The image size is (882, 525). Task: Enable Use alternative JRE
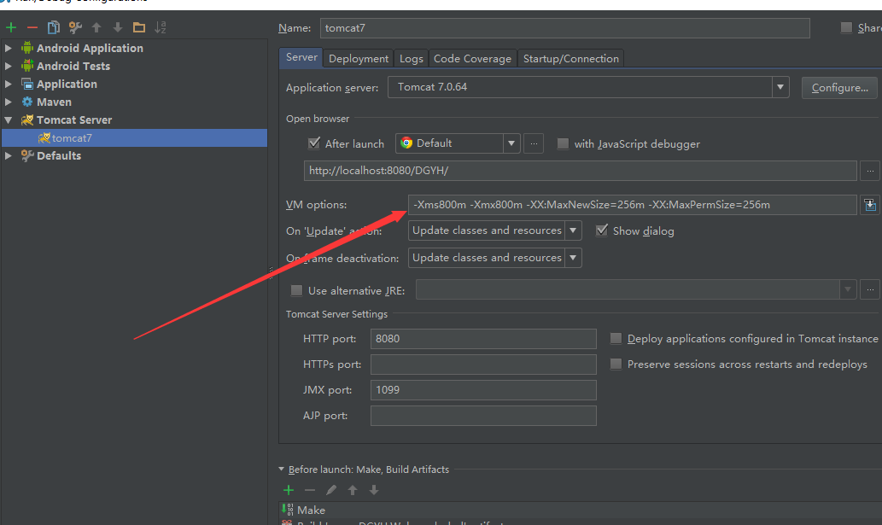pos(296,290)
